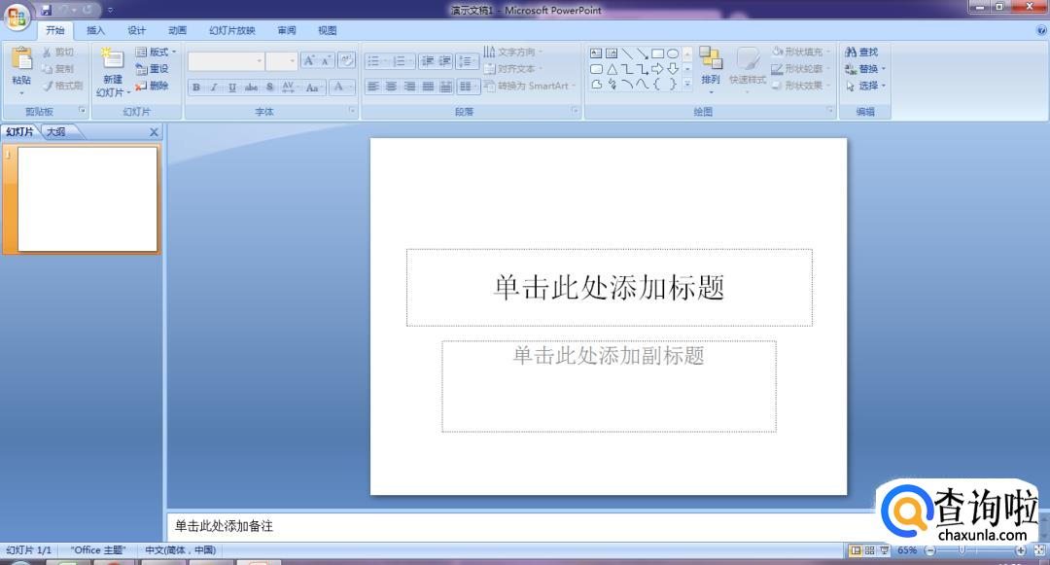Click the increase font size icon

[x=309, y=61]
